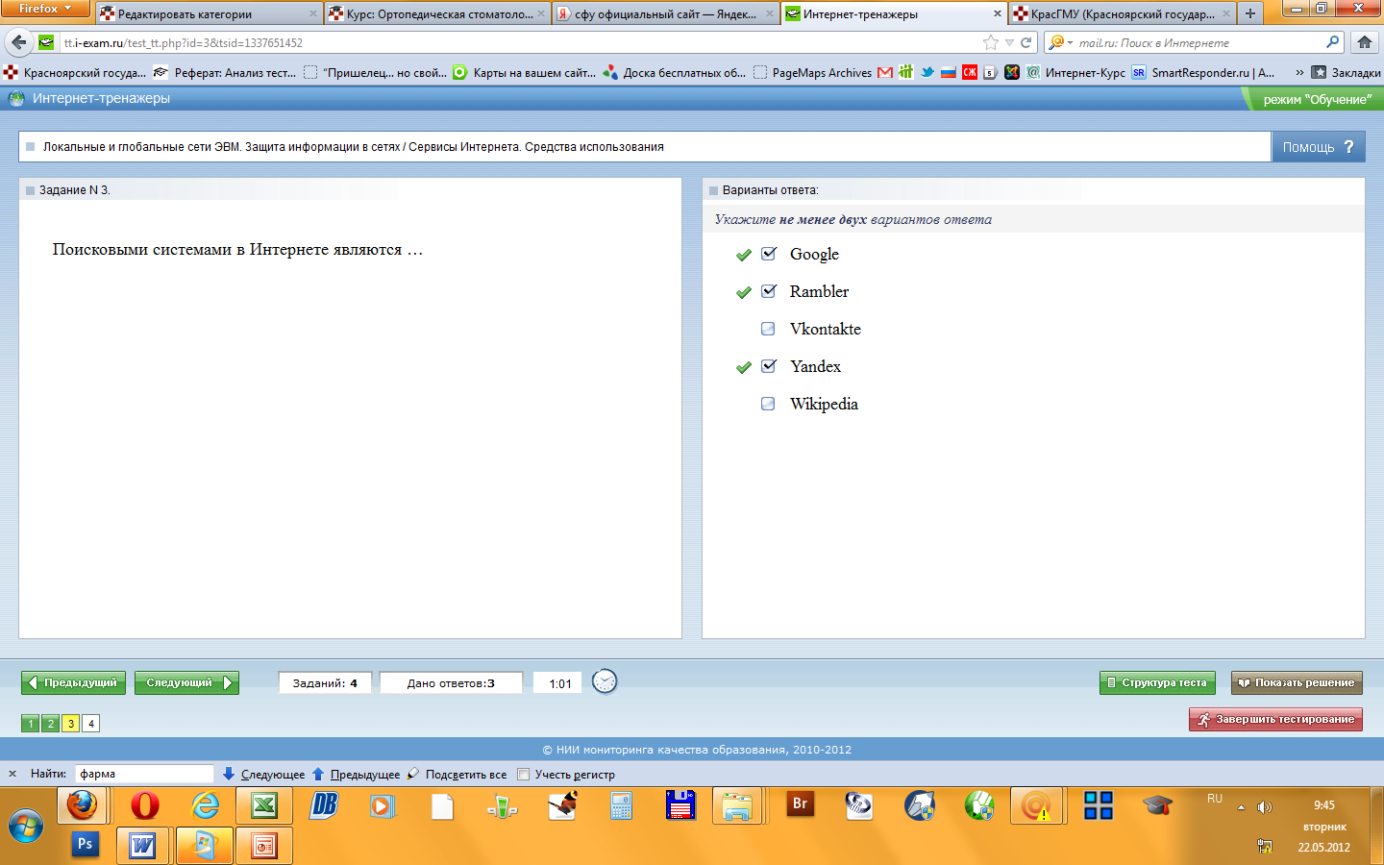1384x865 pixels.
Task: Uncheck the Yandex answer checkbox
Action: (769, 366)
